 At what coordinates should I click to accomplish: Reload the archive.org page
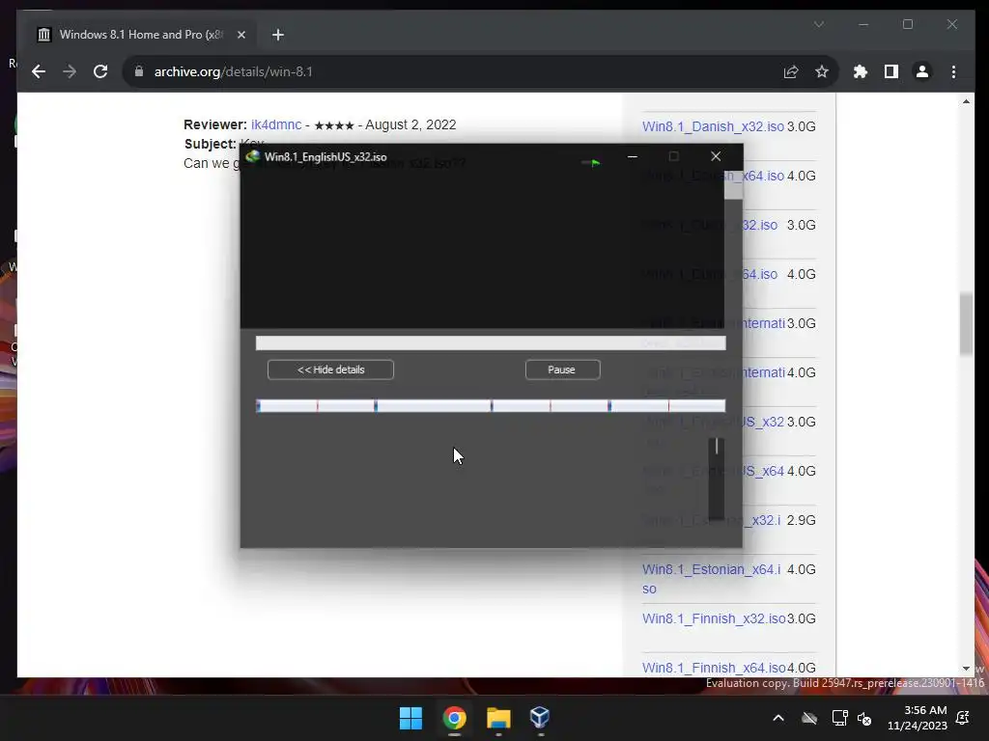coord(100,71)
